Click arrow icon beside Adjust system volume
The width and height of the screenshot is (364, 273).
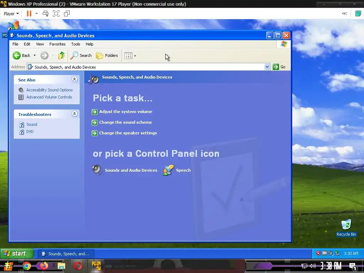tap(95, 112)
